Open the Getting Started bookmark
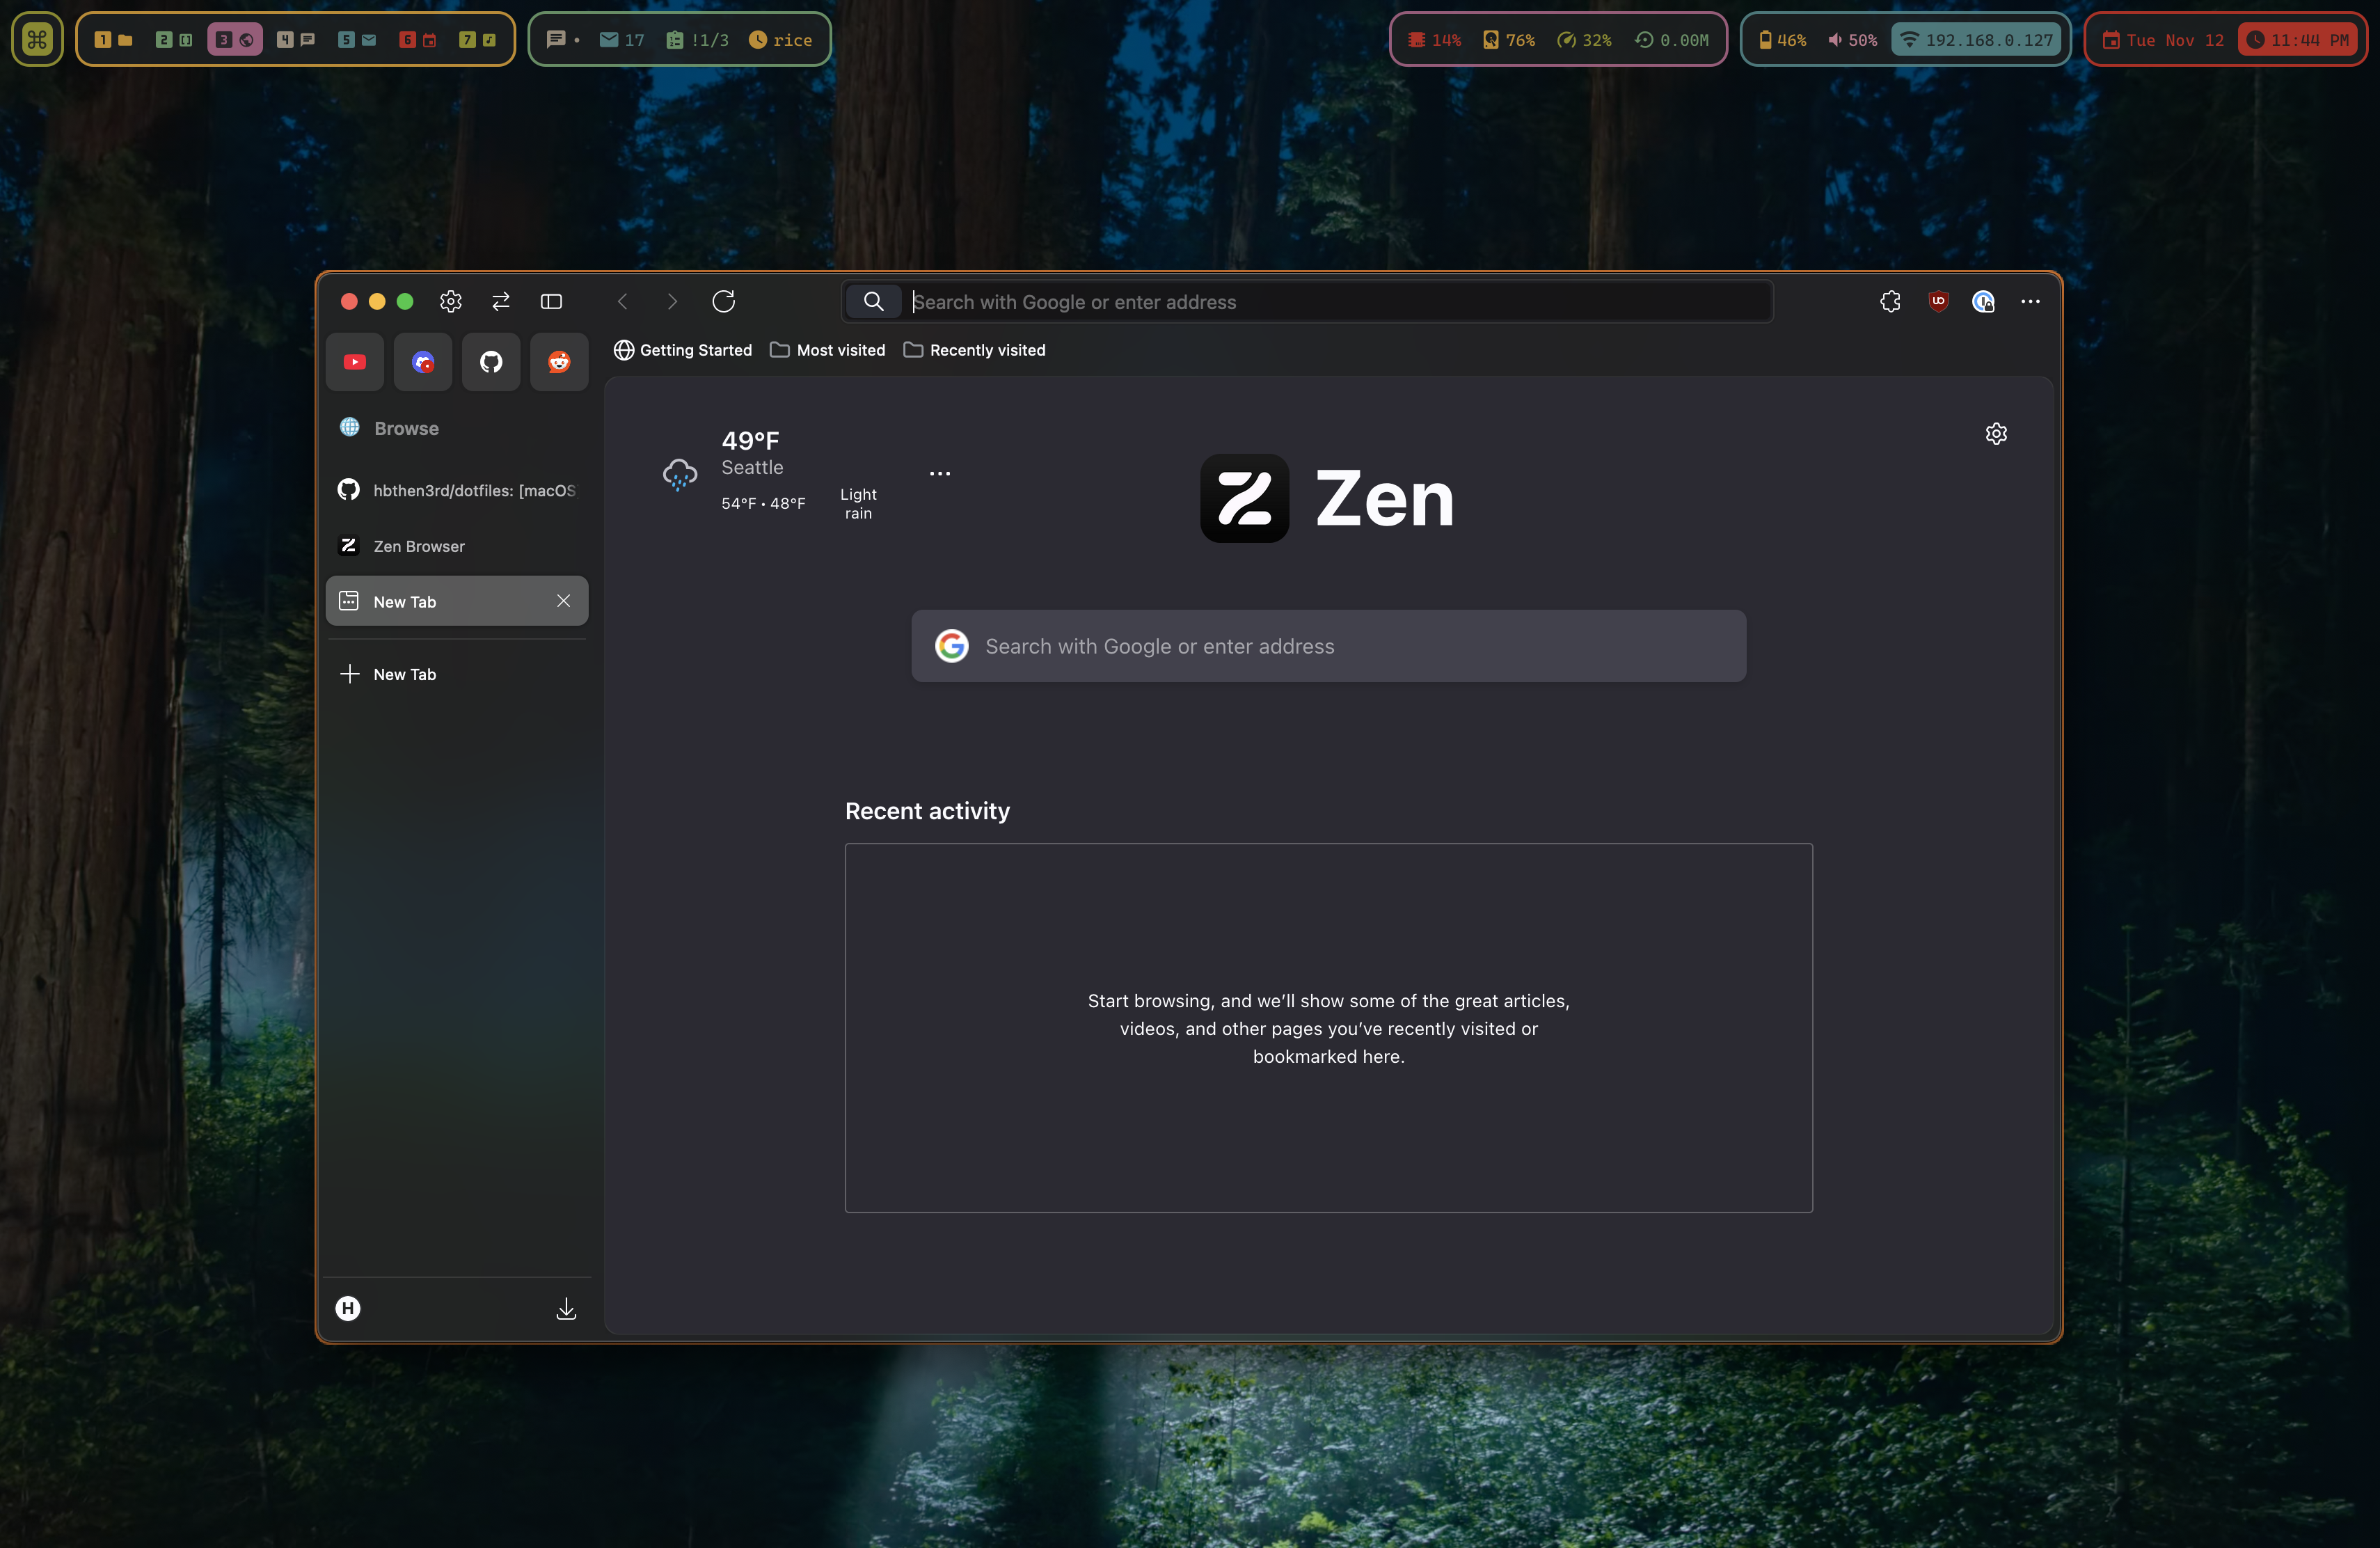 coord(683,350)
